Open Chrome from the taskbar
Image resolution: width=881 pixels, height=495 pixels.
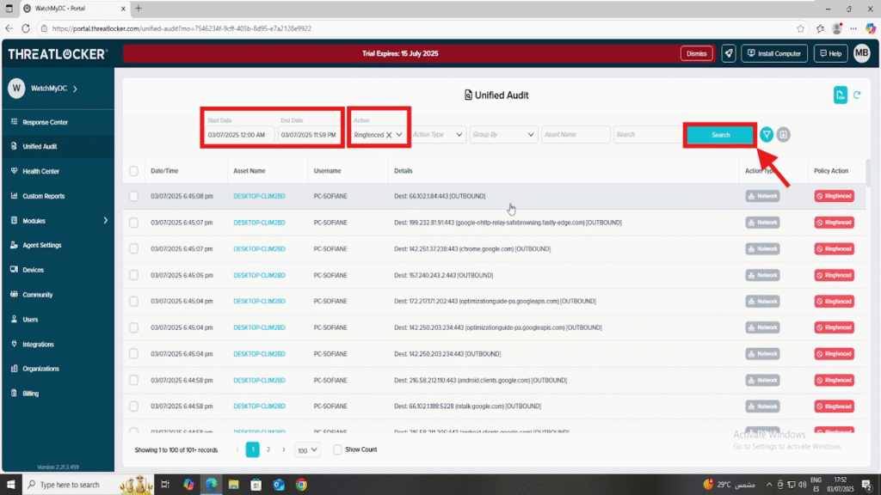[302, 485]
